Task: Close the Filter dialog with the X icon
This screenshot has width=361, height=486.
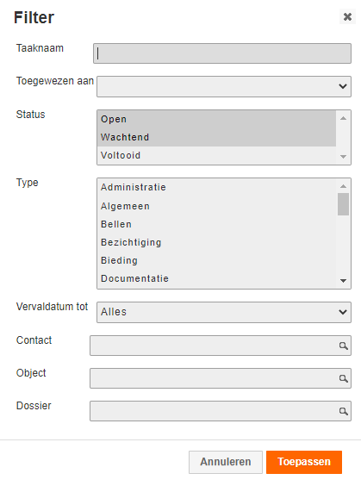Action: 348,16
